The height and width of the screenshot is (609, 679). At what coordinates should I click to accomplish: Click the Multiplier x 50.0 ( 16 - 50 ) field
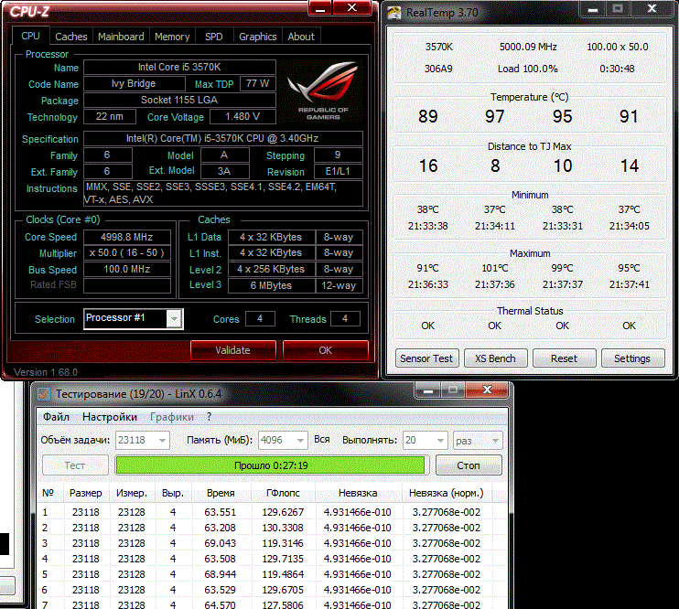[127, 252]
